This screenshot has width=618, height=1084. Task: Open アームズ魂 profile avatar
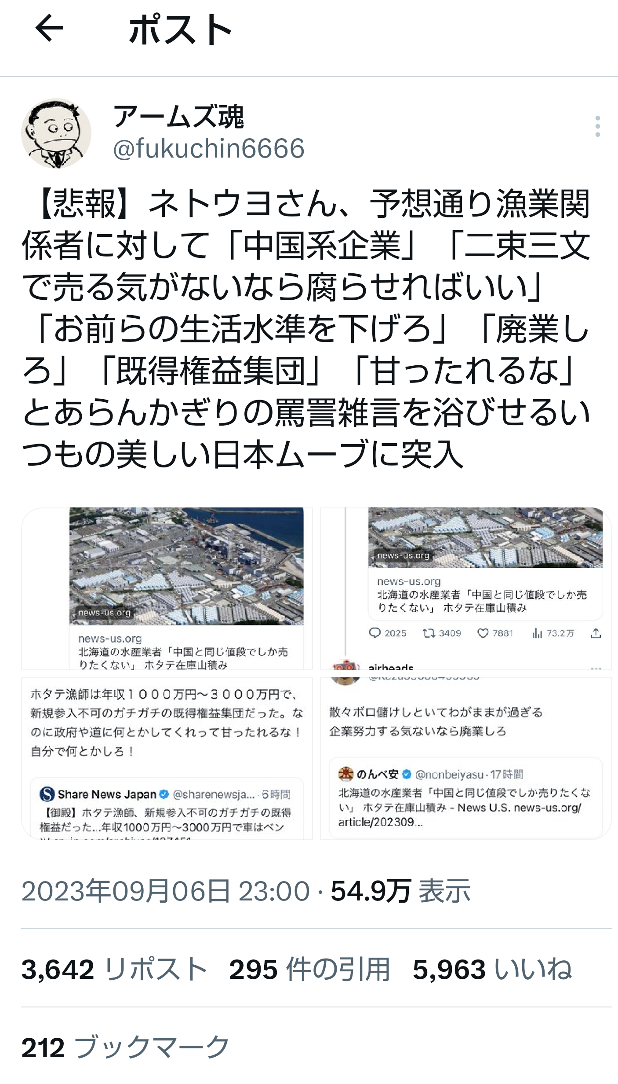(x=56, y=133)
